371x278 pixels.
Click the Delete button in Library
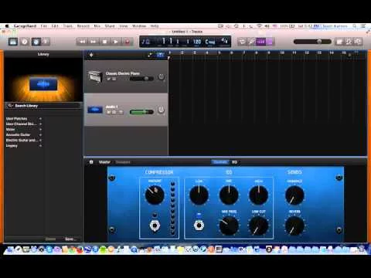50,239
